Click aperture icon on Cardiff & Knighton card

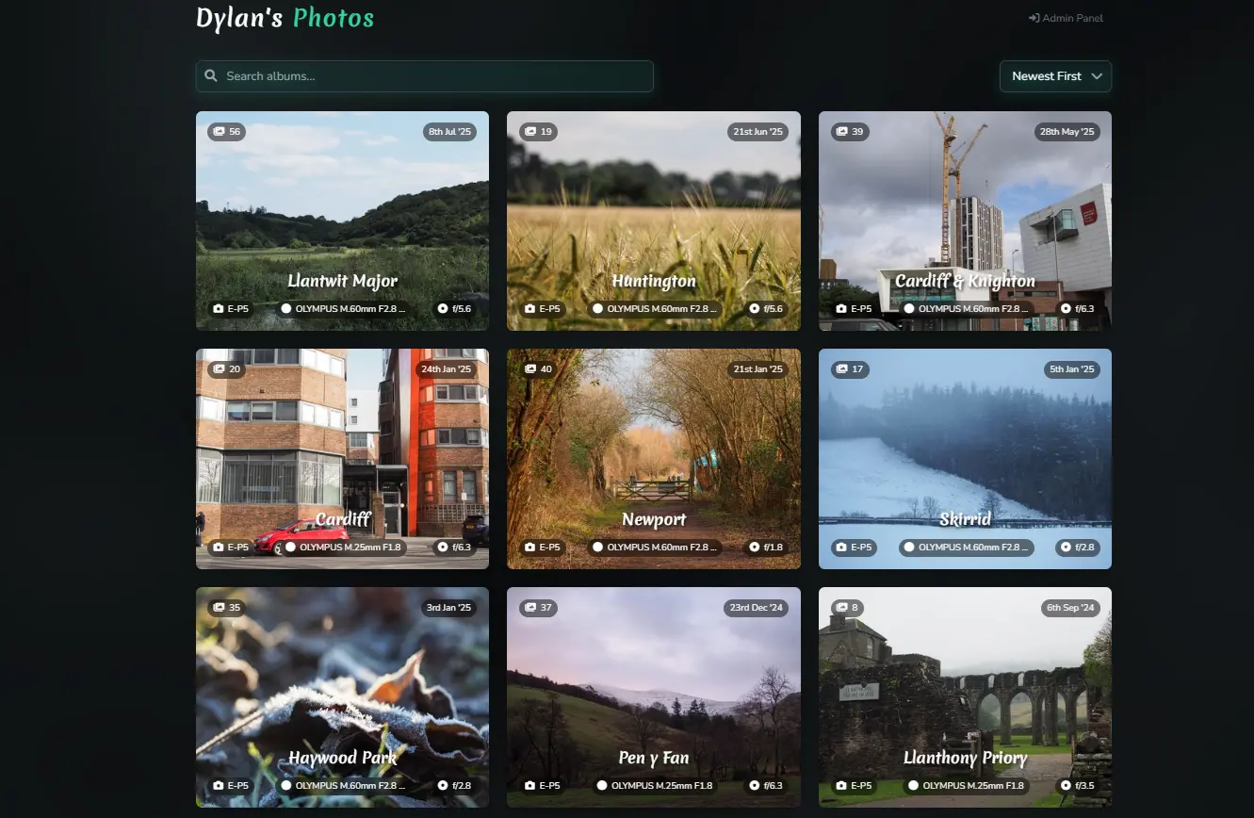click(x=1066, y=309)
